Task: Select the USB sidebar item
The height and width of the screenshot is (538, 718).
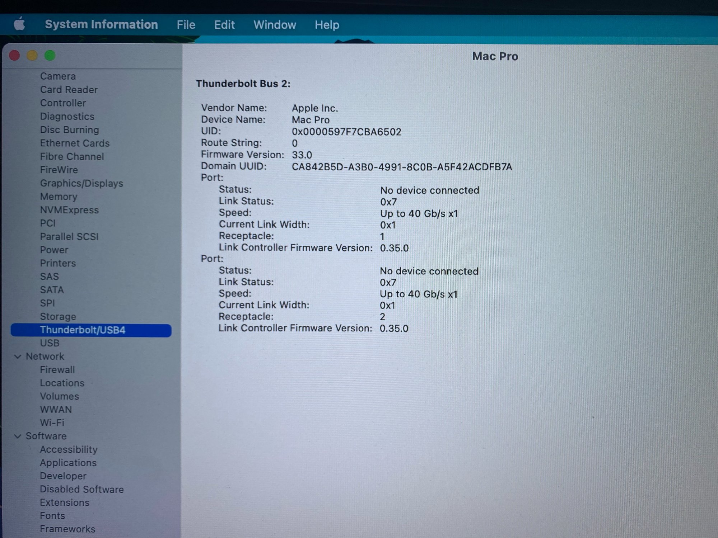Action: [x=50, y=343]
